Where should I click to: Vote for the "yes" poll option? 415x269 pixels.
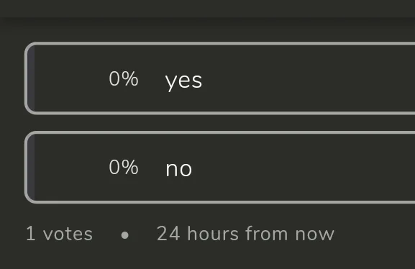click(219, 78)
